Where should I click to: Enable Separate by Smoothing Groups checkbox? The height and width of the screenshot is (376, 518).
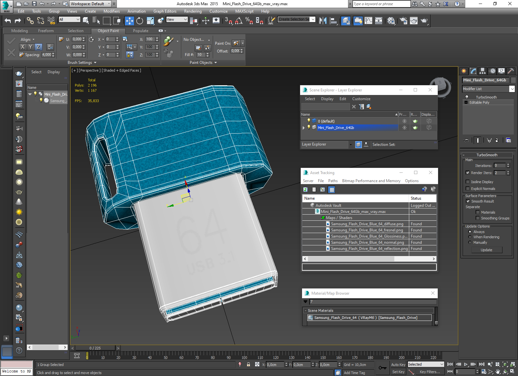(x=478, y=218)
